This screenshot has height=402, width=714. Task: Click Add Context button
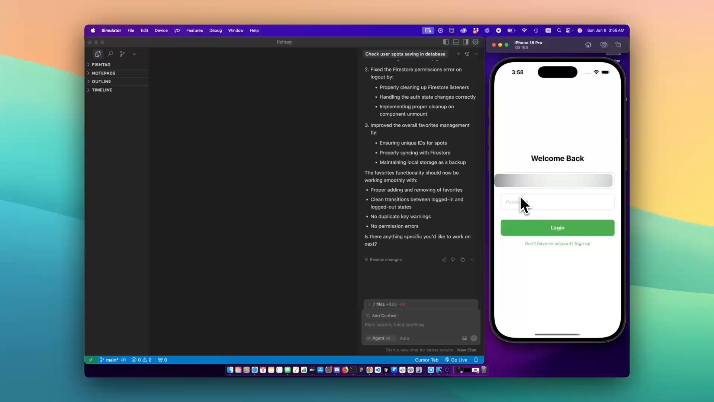[382, 316]
